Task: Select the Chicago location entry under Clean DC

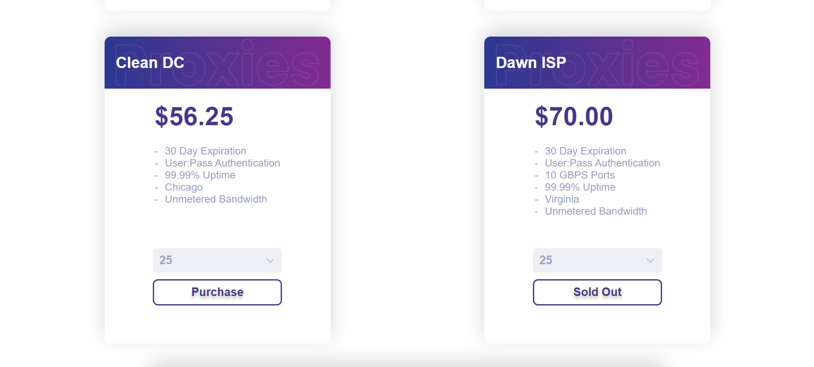Action: pos(184,187)
